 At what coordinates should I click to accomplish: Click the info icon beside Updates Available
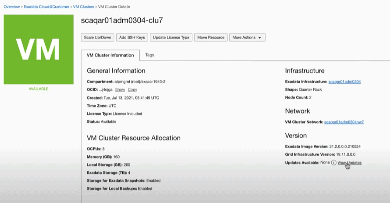(334, 163)
